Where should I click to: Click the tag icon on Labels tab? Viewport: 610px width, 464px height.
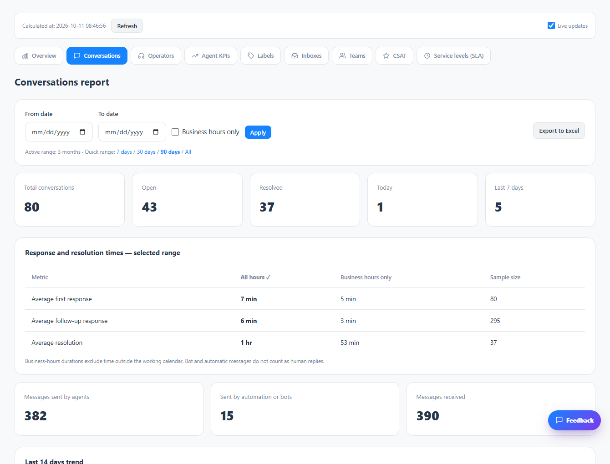[x=251, y=56]
